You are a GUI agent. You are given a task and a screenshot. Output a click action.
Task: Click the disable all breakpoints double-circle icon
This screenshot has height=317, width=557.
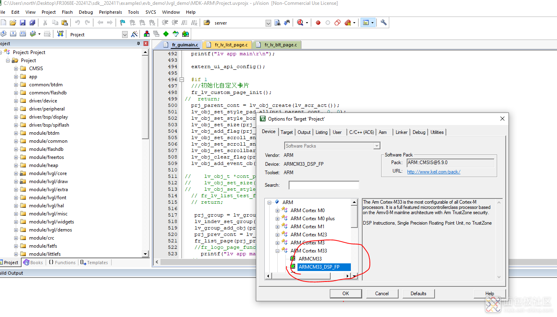[338, 23]
